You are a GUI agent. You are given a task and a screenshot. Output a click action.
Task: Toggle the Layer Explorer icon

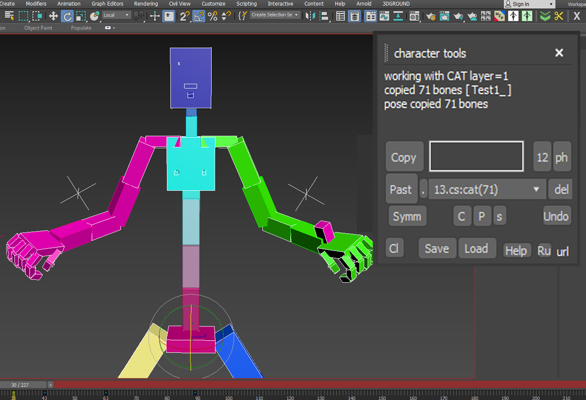click(x=355, y=16)
